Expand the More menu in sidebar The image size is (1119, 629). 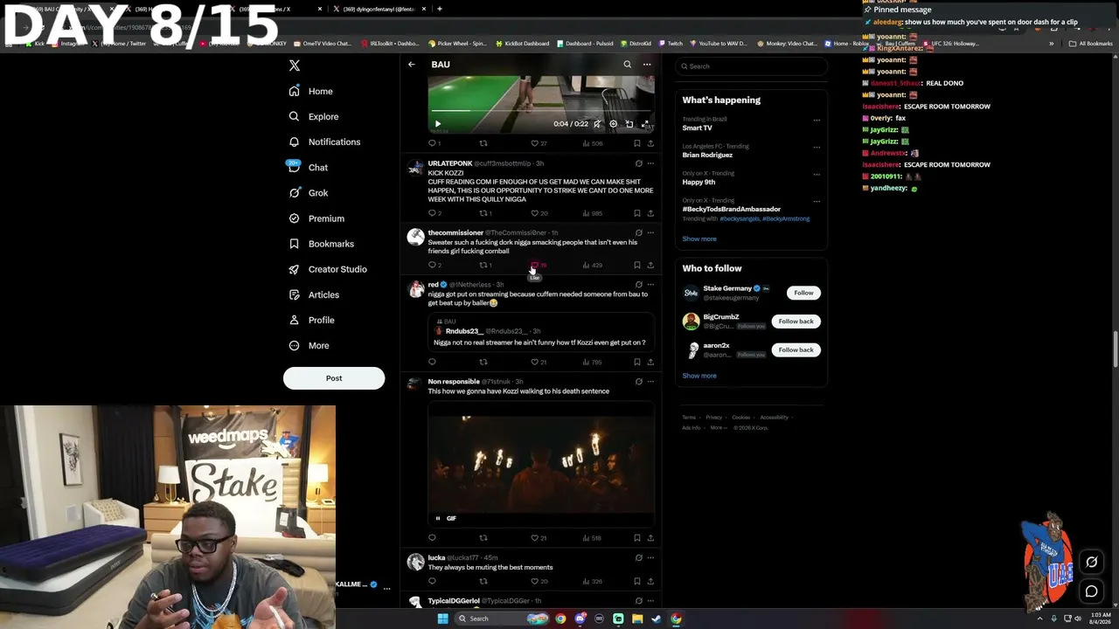309,346
